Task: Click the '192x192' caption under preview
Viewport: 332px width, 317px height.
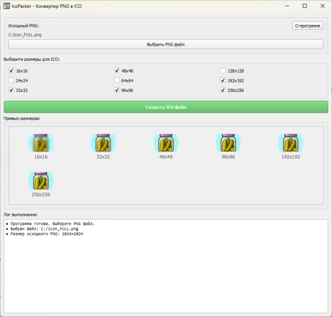Action: click(x=290, y=157)
